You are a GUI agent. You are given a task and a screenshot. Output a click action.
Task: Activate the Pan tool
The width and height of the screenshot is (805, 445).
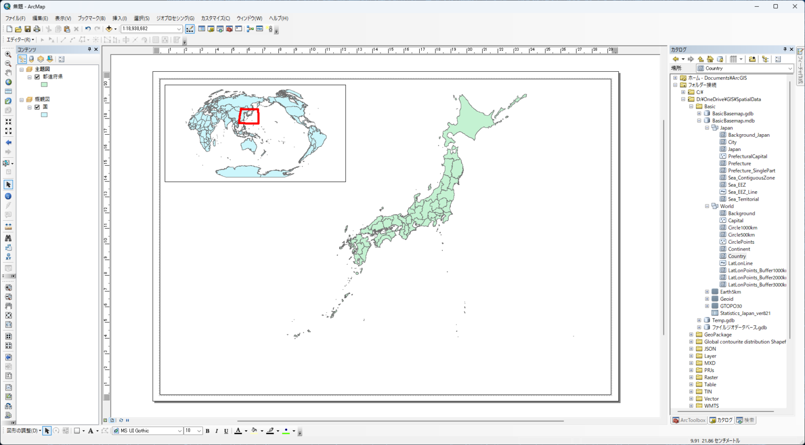[x=8, y=72]
